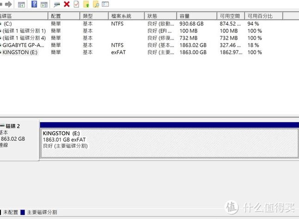The image size is (299, 219).
Task: Select the KINGSTON (E:) row in volume list
Action: [141, 52]
